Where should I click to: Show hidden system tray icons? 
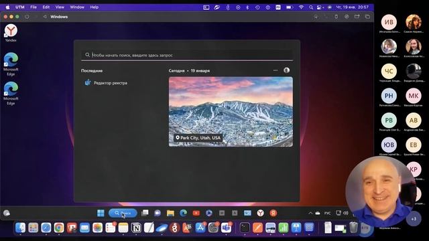point(310,213)
